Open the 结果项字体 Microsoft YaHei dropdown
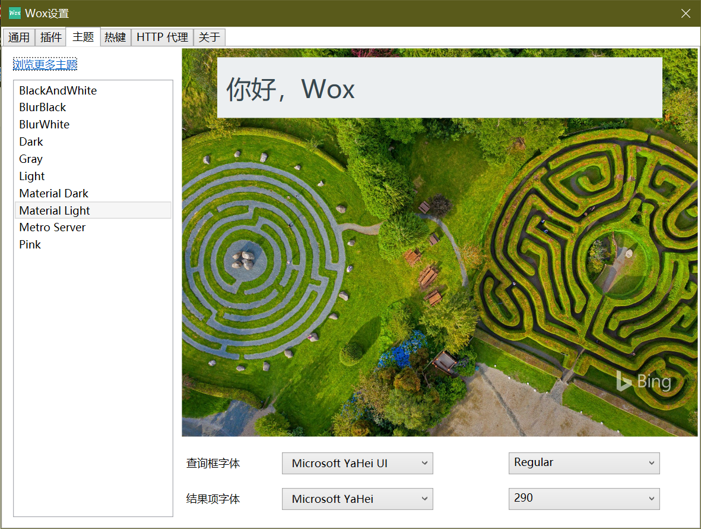701x529 pixels. pyautogui.click(x=357, y=499)
